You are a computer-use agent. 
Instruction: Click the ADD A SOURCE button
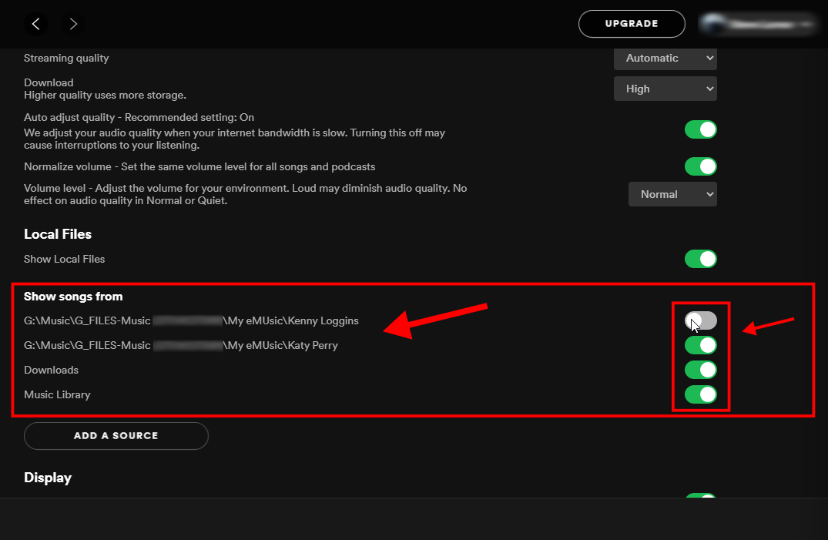pyautogui.click(x=116, y=436)
